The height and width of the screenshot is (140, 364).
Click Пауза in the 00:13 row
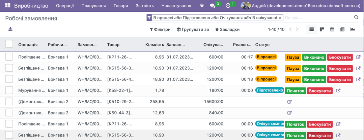[293, 79]
